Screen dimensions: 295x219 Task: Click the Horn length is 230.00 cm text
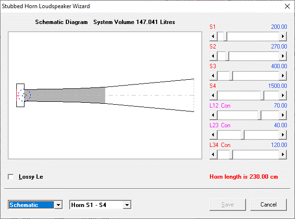[x=244, y=177]
